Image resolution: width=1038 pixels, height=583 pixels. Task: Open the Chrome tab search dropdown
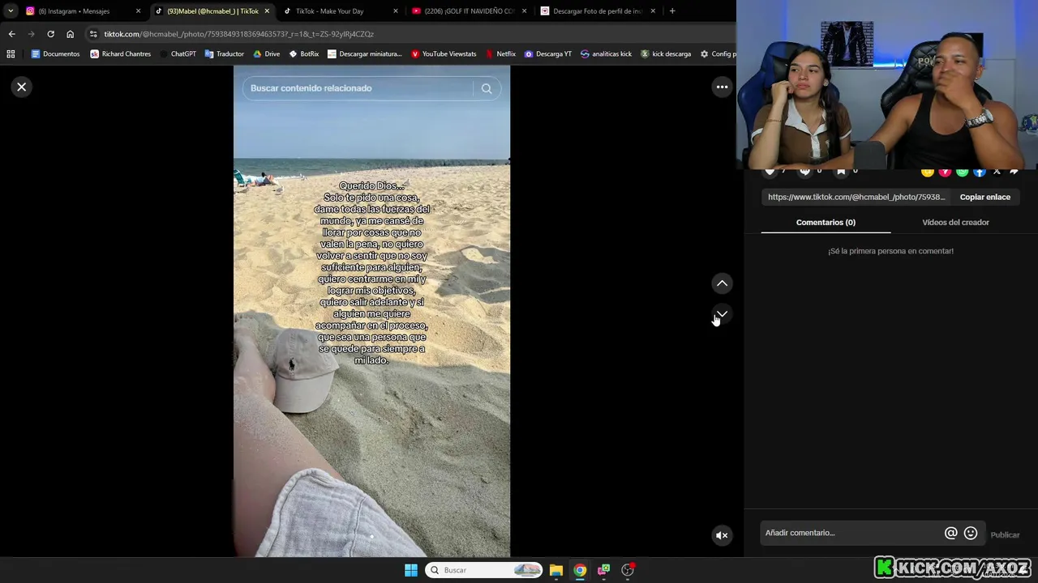pyautogui.click(x=11, y=11)
